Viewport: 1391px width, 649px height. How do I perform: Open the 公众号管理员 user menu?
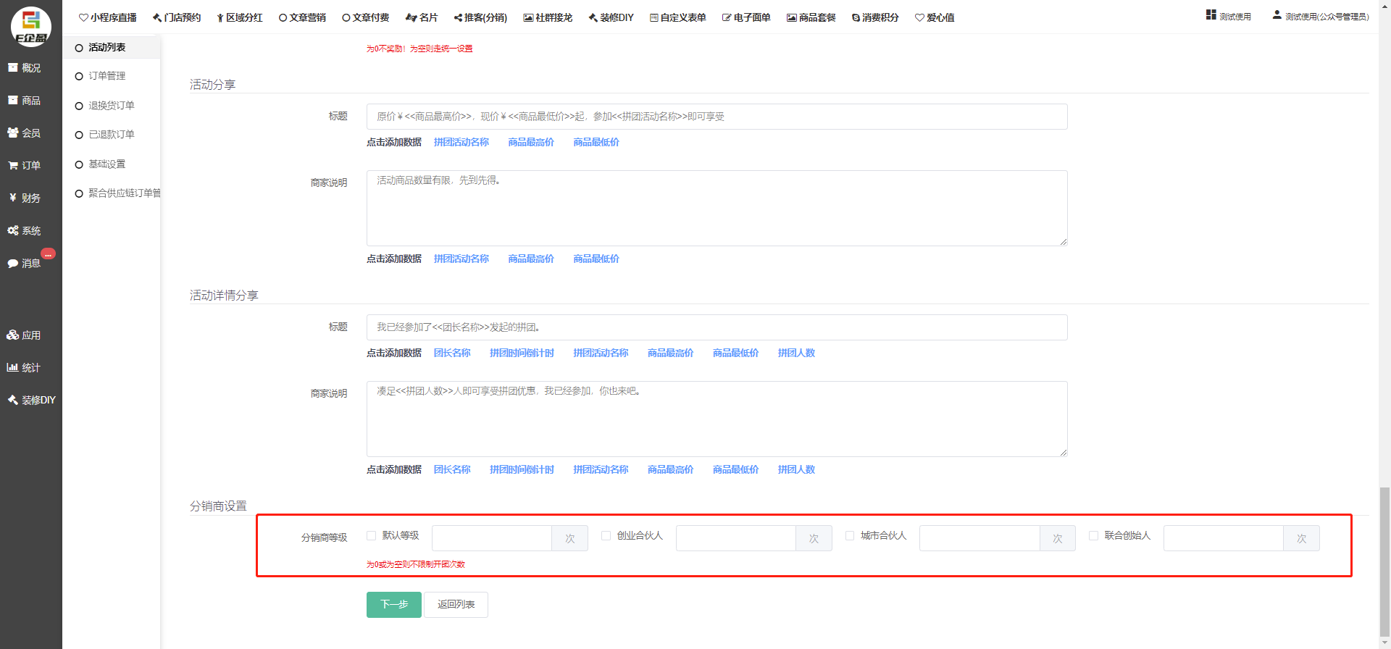(1321, 16)
